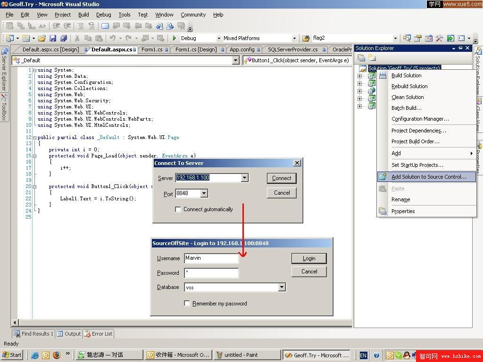The image size is (483, 362).
Task: Choose Rebuild Solution from context menu
Action: [x=426, y=86]
